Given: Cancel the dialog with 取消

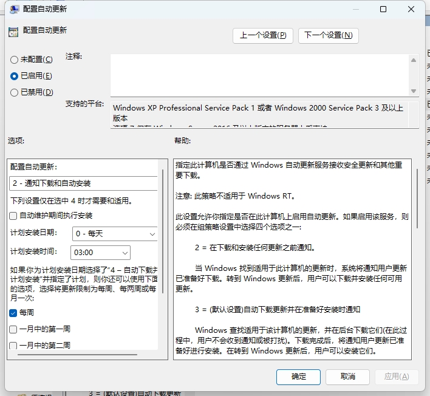Looking at the screenshot, I should [x=348, y=377].
